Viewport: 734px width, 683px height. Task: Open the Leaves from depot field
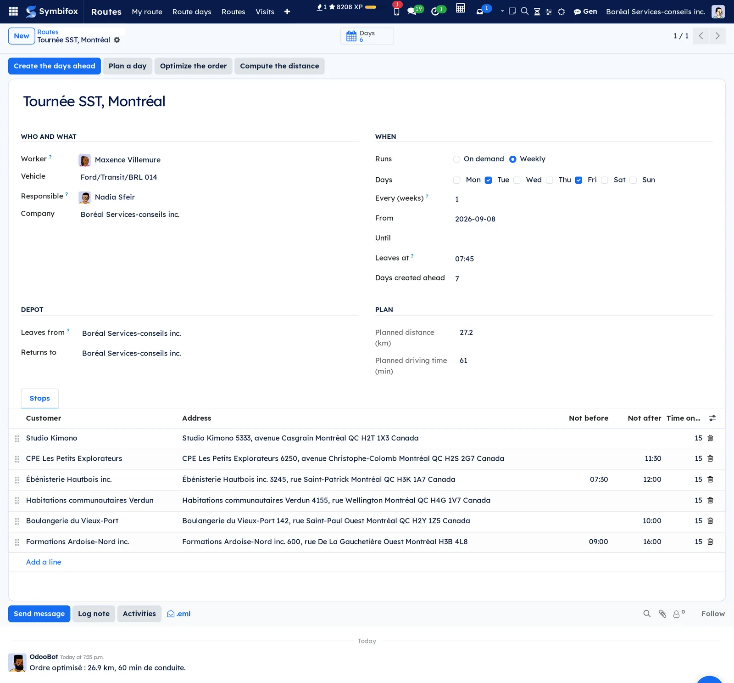point(132,333)
